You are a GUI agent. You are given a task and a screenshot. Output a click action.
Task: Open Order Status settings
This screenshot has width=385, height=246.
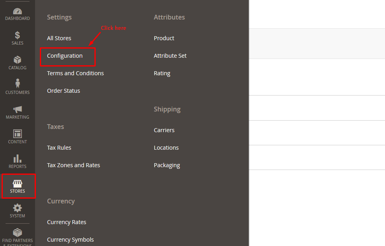[x=63, y=91]
